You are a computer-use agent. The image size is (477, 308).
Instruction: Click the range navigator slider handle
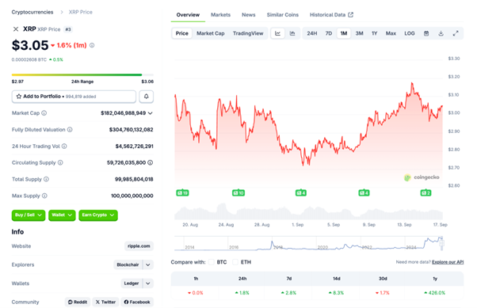[x=441, y=243]
